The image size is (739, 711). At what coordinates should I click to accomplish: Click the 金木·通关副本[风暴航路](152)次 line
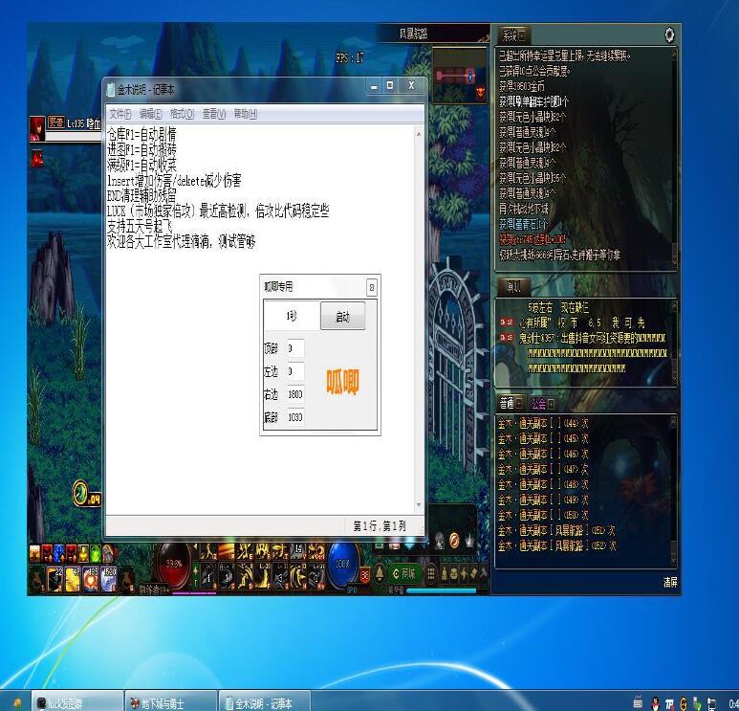click(x=556, y=545)
